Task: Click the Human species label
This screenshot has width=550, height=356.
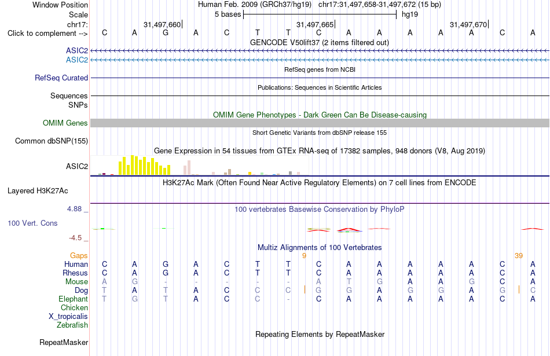Action: 76,264
